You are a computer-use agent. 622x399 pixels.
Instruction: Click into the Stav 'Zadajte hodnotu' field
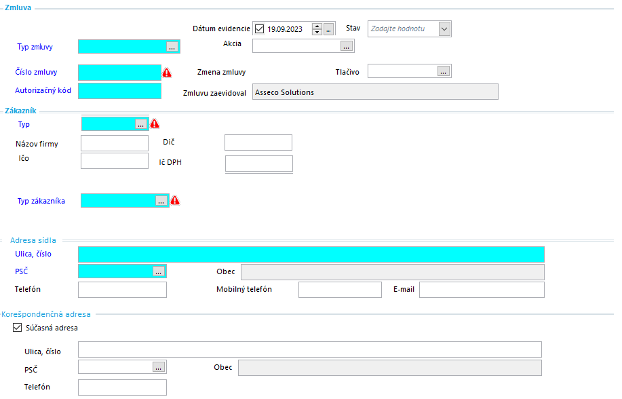(403, 29)
